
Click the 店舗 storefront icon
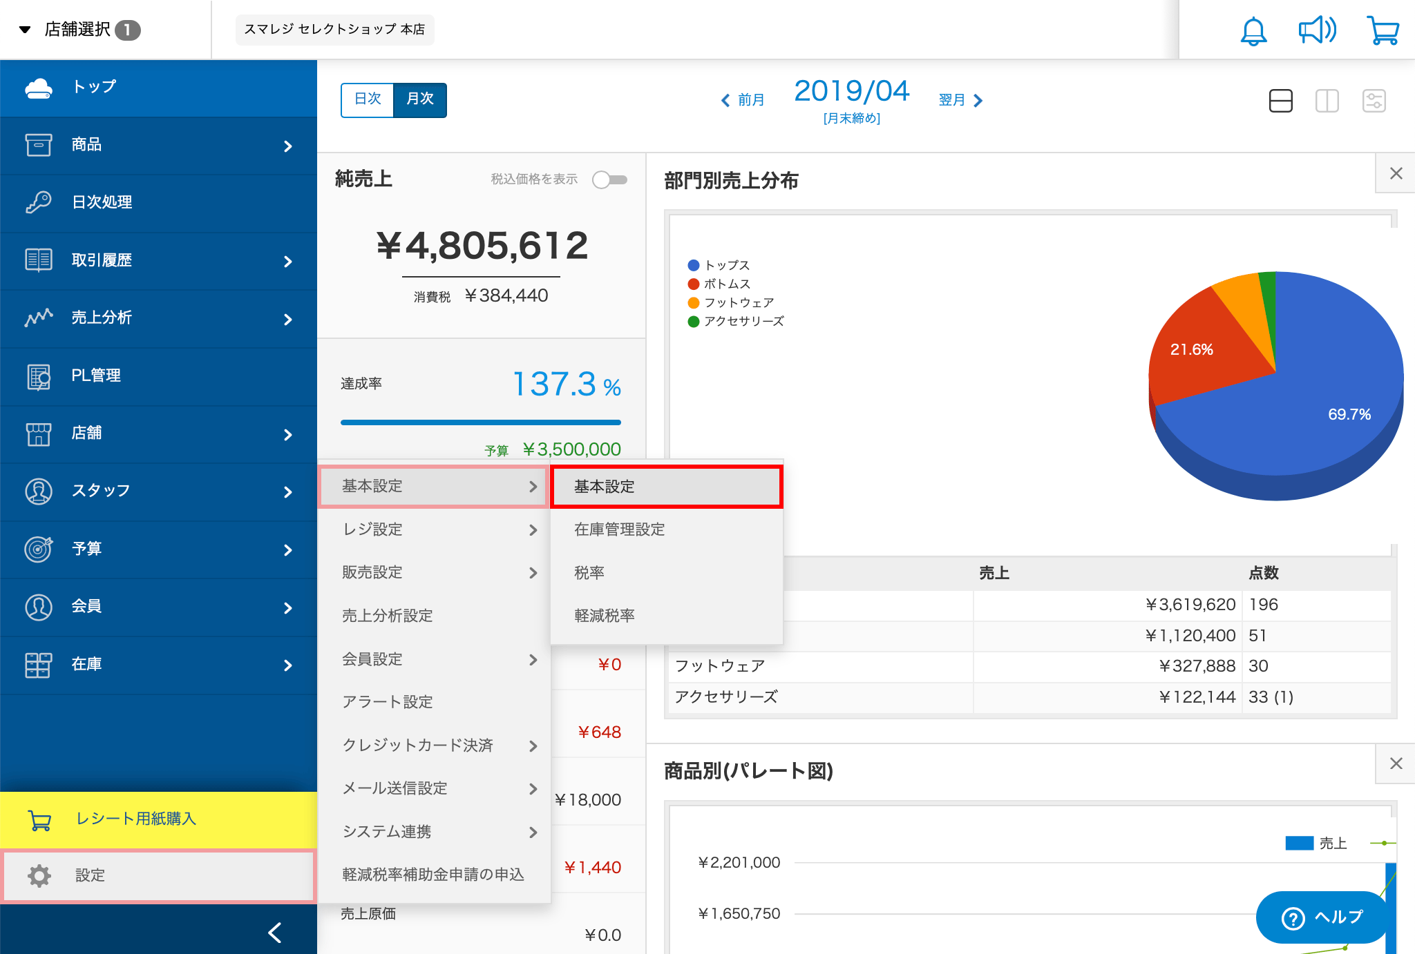point(39,434)
